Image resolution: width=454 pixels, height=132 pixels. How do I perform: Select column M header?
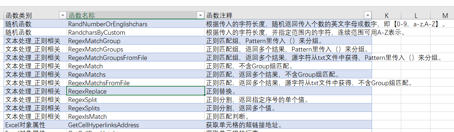[x=445, y=15]
